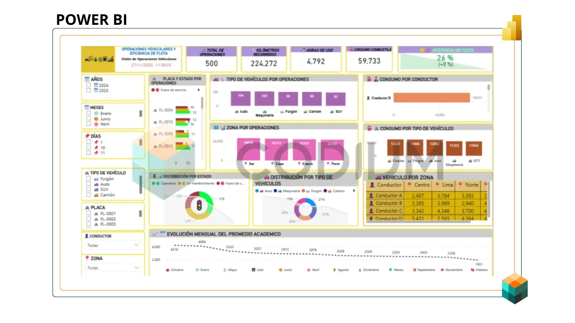575x323 pixels.
Task: Click the Lima pin icon in table header
Action: [x=437, y=185]
